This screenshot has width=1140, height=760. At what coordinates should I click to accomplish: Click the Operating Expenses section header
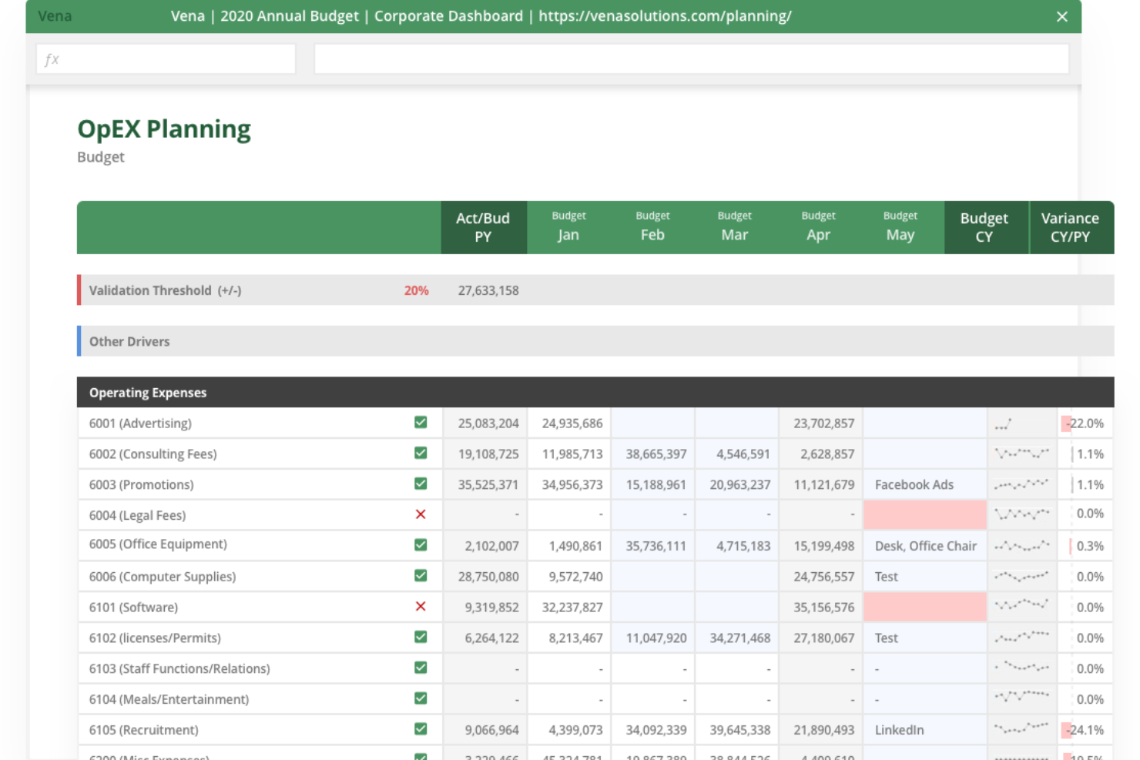coord(595,392)
